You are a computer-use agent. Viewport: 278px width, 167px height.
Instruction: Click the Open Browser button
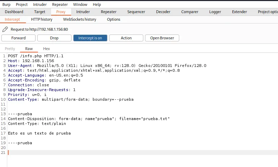click(x=162, y=38)
